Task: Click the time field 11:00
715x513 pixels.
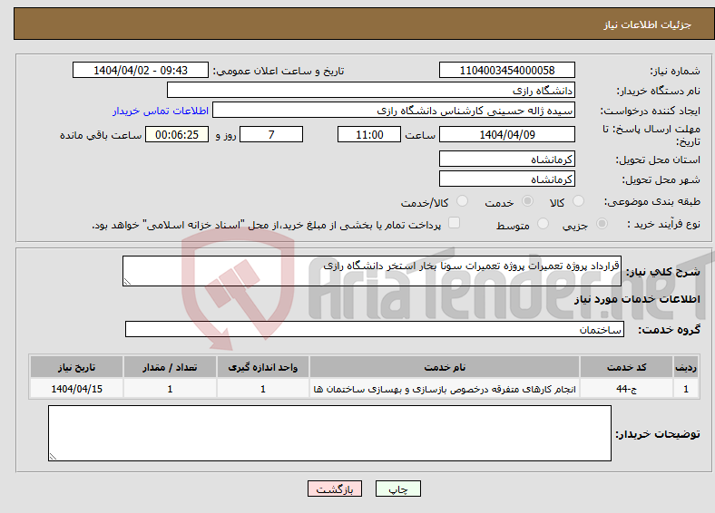Action: pos(369,134)
